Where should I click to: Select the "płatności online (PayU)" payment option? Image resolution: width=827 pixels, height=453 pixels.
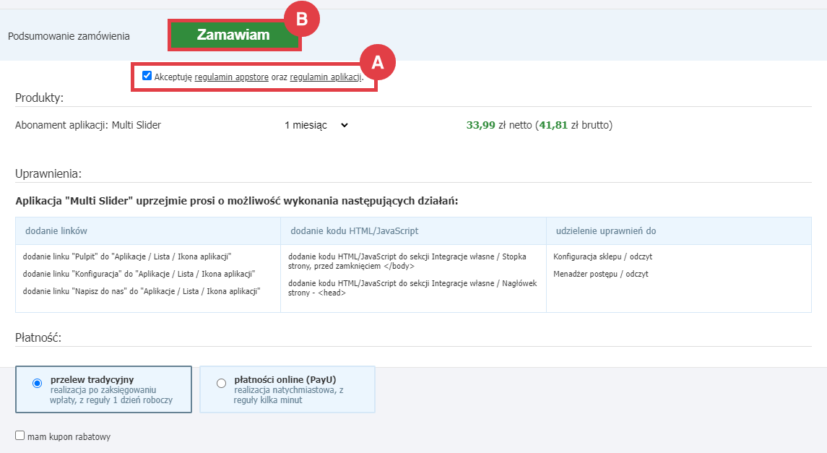(x=222, y=382)
